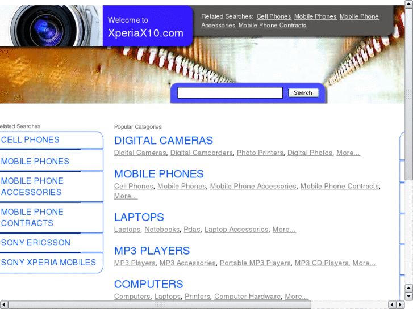Click More... in the Digital Cameras row
Viewport: 413px width, 309px height.
click(348, 153)
